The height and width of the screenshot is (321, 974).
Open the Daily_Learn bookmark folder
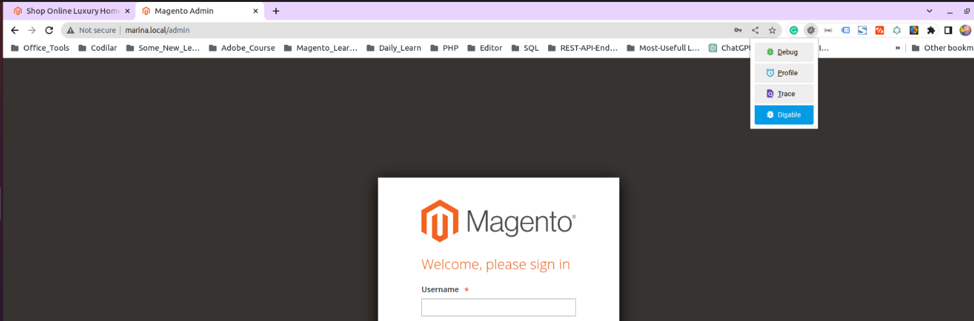pyautogui.click(x=394, y=48)
